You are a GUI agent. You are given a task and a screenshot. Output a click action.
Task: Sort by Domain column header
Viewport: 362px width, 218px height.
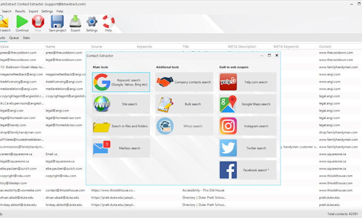coord(325,46)
